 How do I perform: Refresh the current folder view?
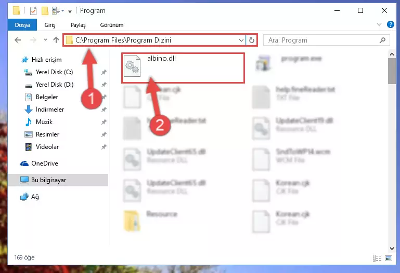point(252,40)
